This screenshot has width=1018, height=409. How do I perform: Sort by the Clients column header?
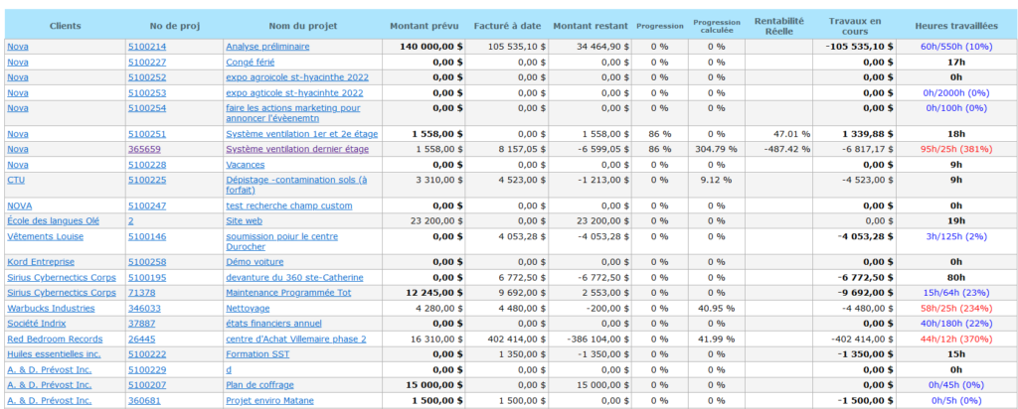[x=65, y=26]
